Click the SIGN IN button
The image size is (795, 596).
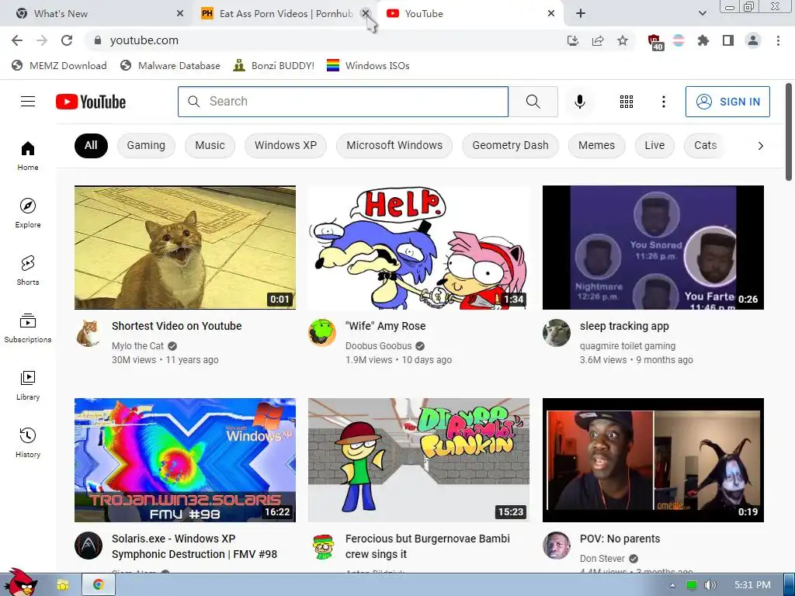(x=727, y=102)
